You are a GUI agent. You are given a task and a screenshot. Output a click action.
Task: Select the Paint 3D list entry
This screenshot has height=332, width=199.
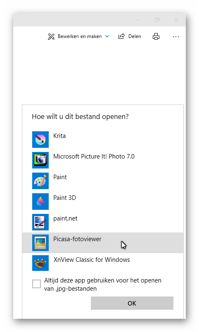(x=103, y=202)
